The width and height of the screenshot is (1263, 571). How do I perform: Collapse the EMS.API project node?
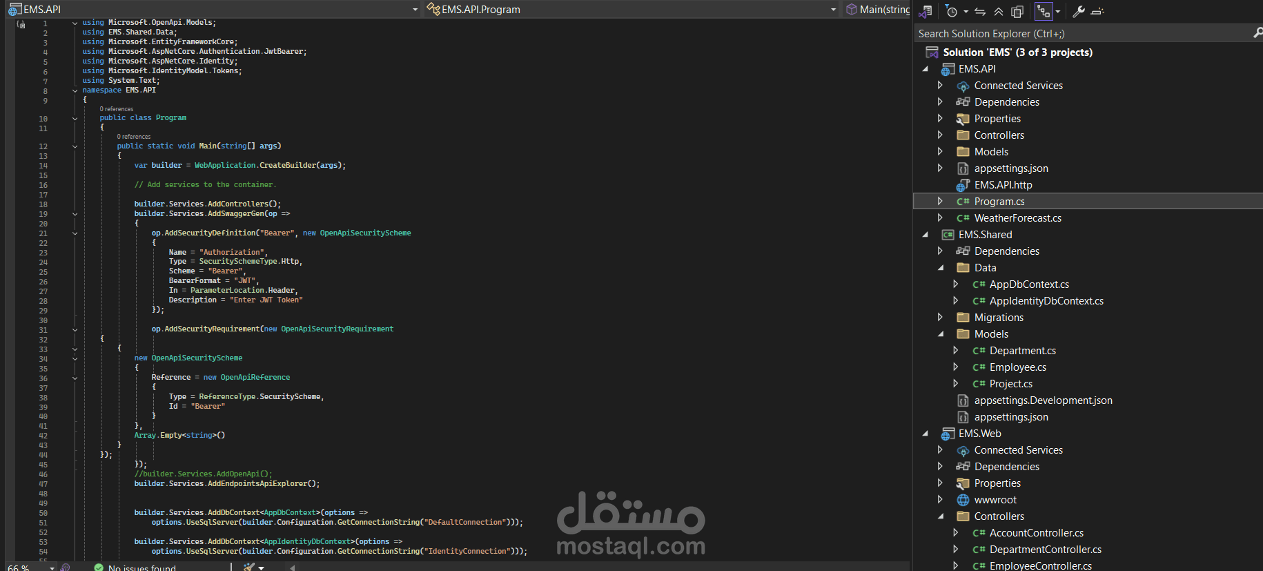pyautogui.click(x=925, y=69)
